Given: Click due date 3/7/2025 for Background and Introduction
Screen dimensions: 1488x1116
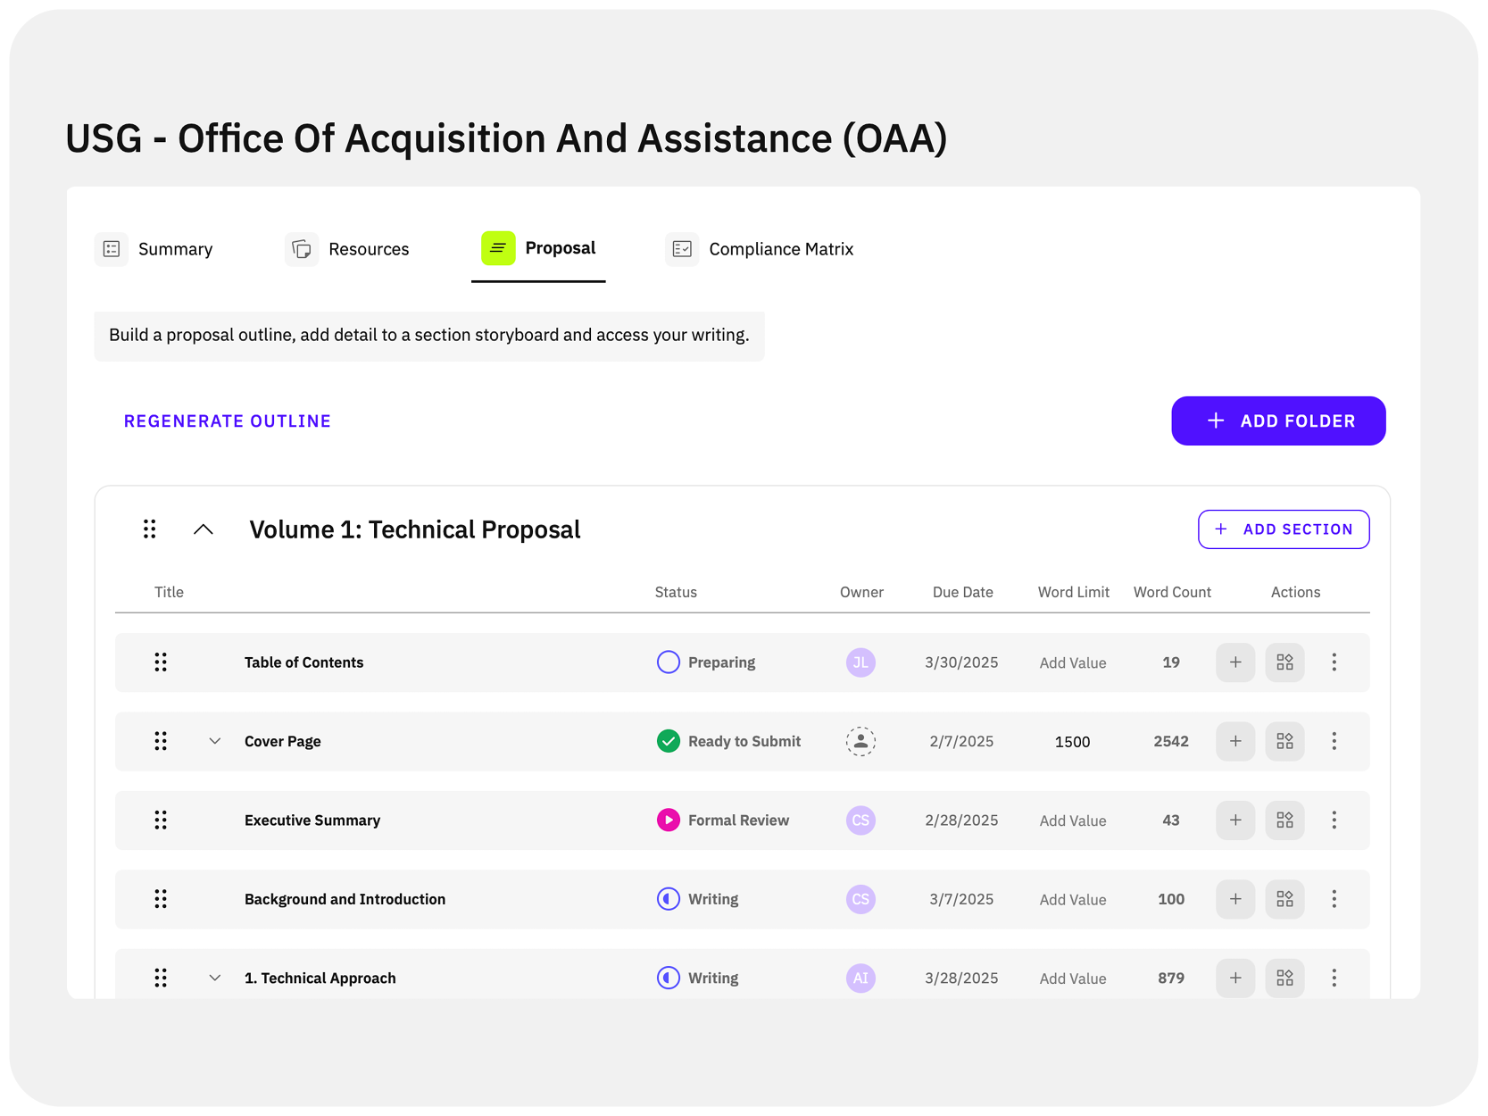Looking at the screenshot, I should [961, 899].
